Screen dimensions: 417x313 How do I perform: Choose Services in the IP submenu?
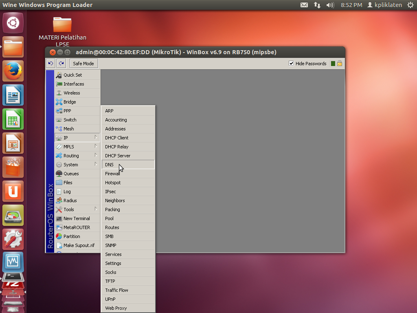[x=128, y=254]
